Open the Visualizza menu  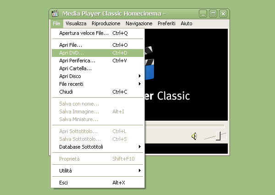[x=76, y=23]
